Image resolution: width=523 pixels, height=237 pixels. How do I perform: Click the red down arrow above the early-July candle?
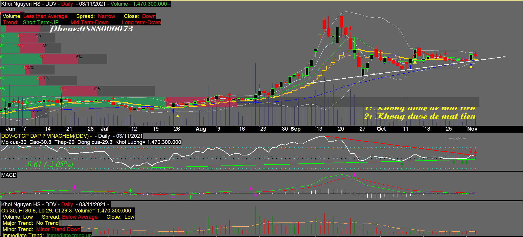[x=113, y=98]
